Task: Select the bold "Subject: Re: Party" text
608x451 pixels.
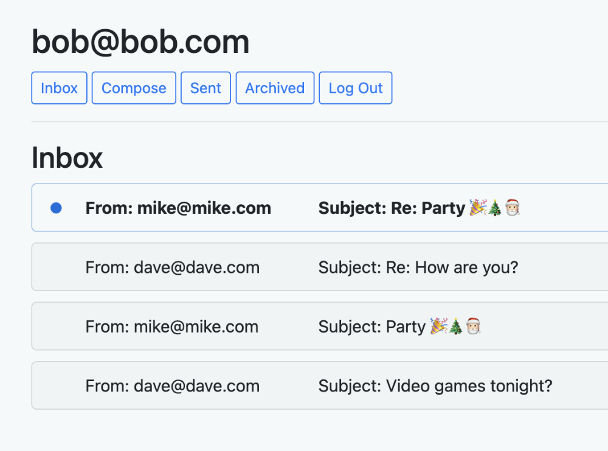Action: pyautogui.click(x=392, y=208)
